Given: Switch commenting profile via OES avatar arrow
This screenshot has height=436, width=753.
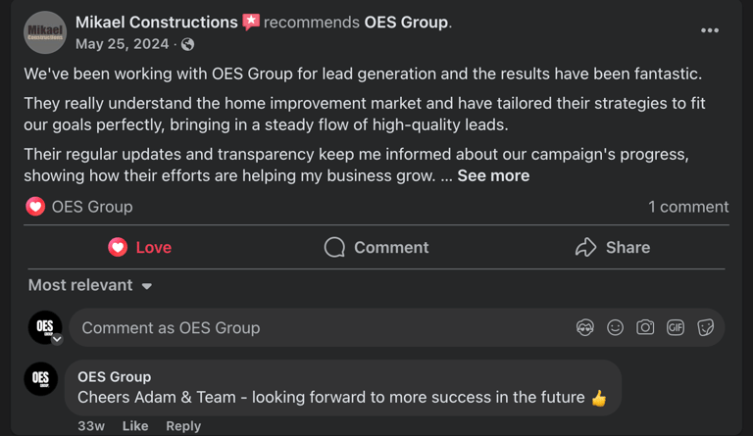Looking at the screenshot, I should click(57, 339).
